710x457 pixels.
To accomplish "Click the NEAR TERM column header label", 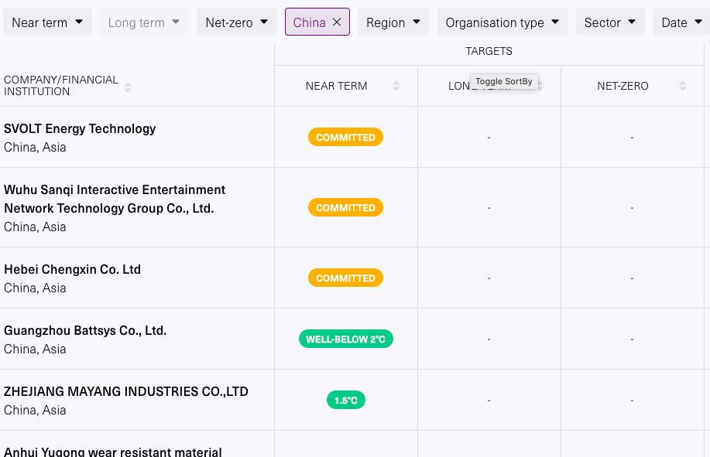I will (x=337, y=86).
